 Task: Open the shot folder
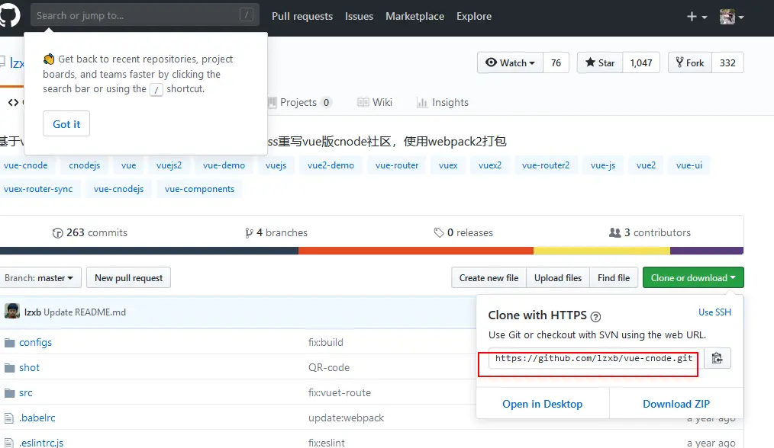[29, 367]
